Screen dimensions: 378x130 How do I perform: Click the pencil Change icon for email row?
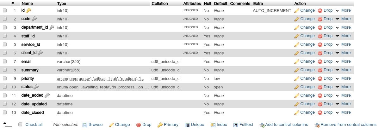pos(297,62)
